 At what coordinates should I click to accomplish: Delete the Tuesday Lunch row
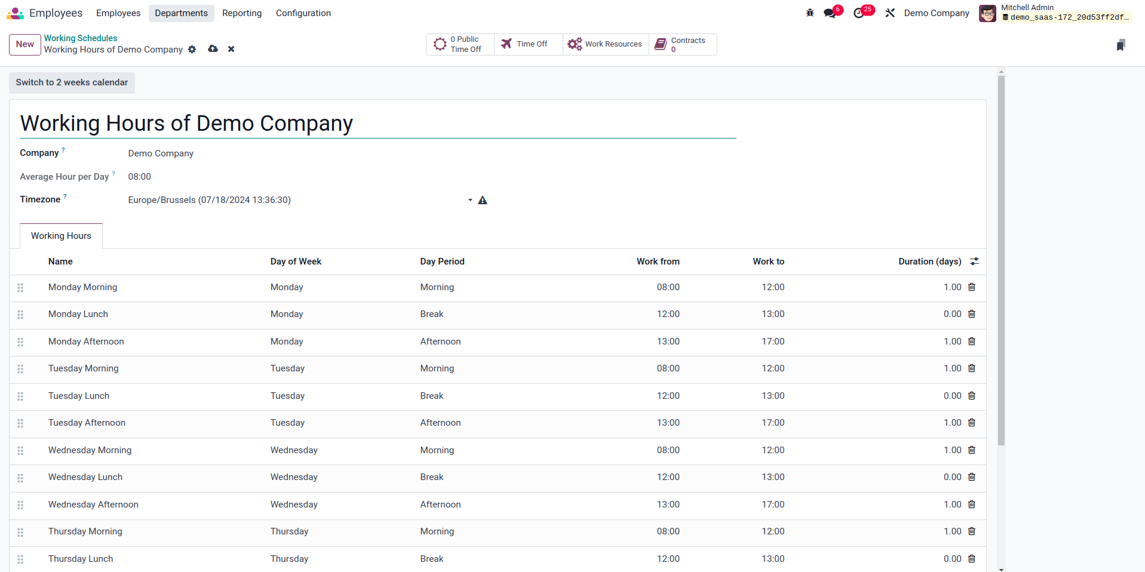point(972,396)
